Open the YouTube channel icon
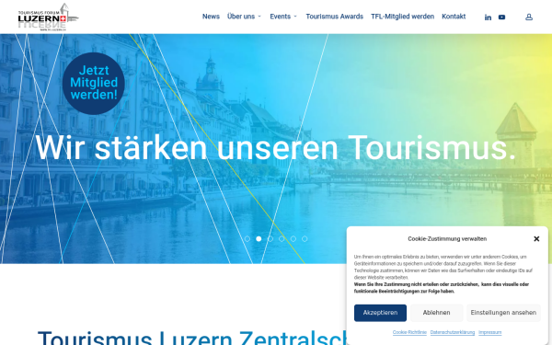This screenshot has height=345, width=552. click(x=501, y=17)
